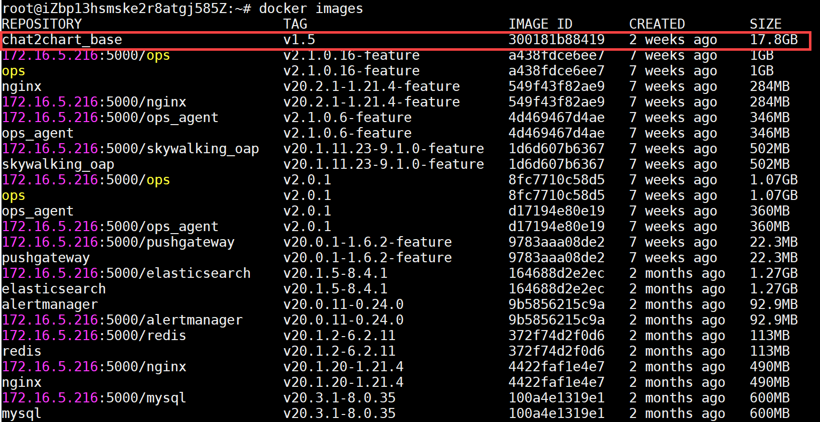Image resolution: width=820 pixels, height=422 pixels.
Task: Click image ID 300181b88419
Action: pyautogui.click(x=557, y=40)
